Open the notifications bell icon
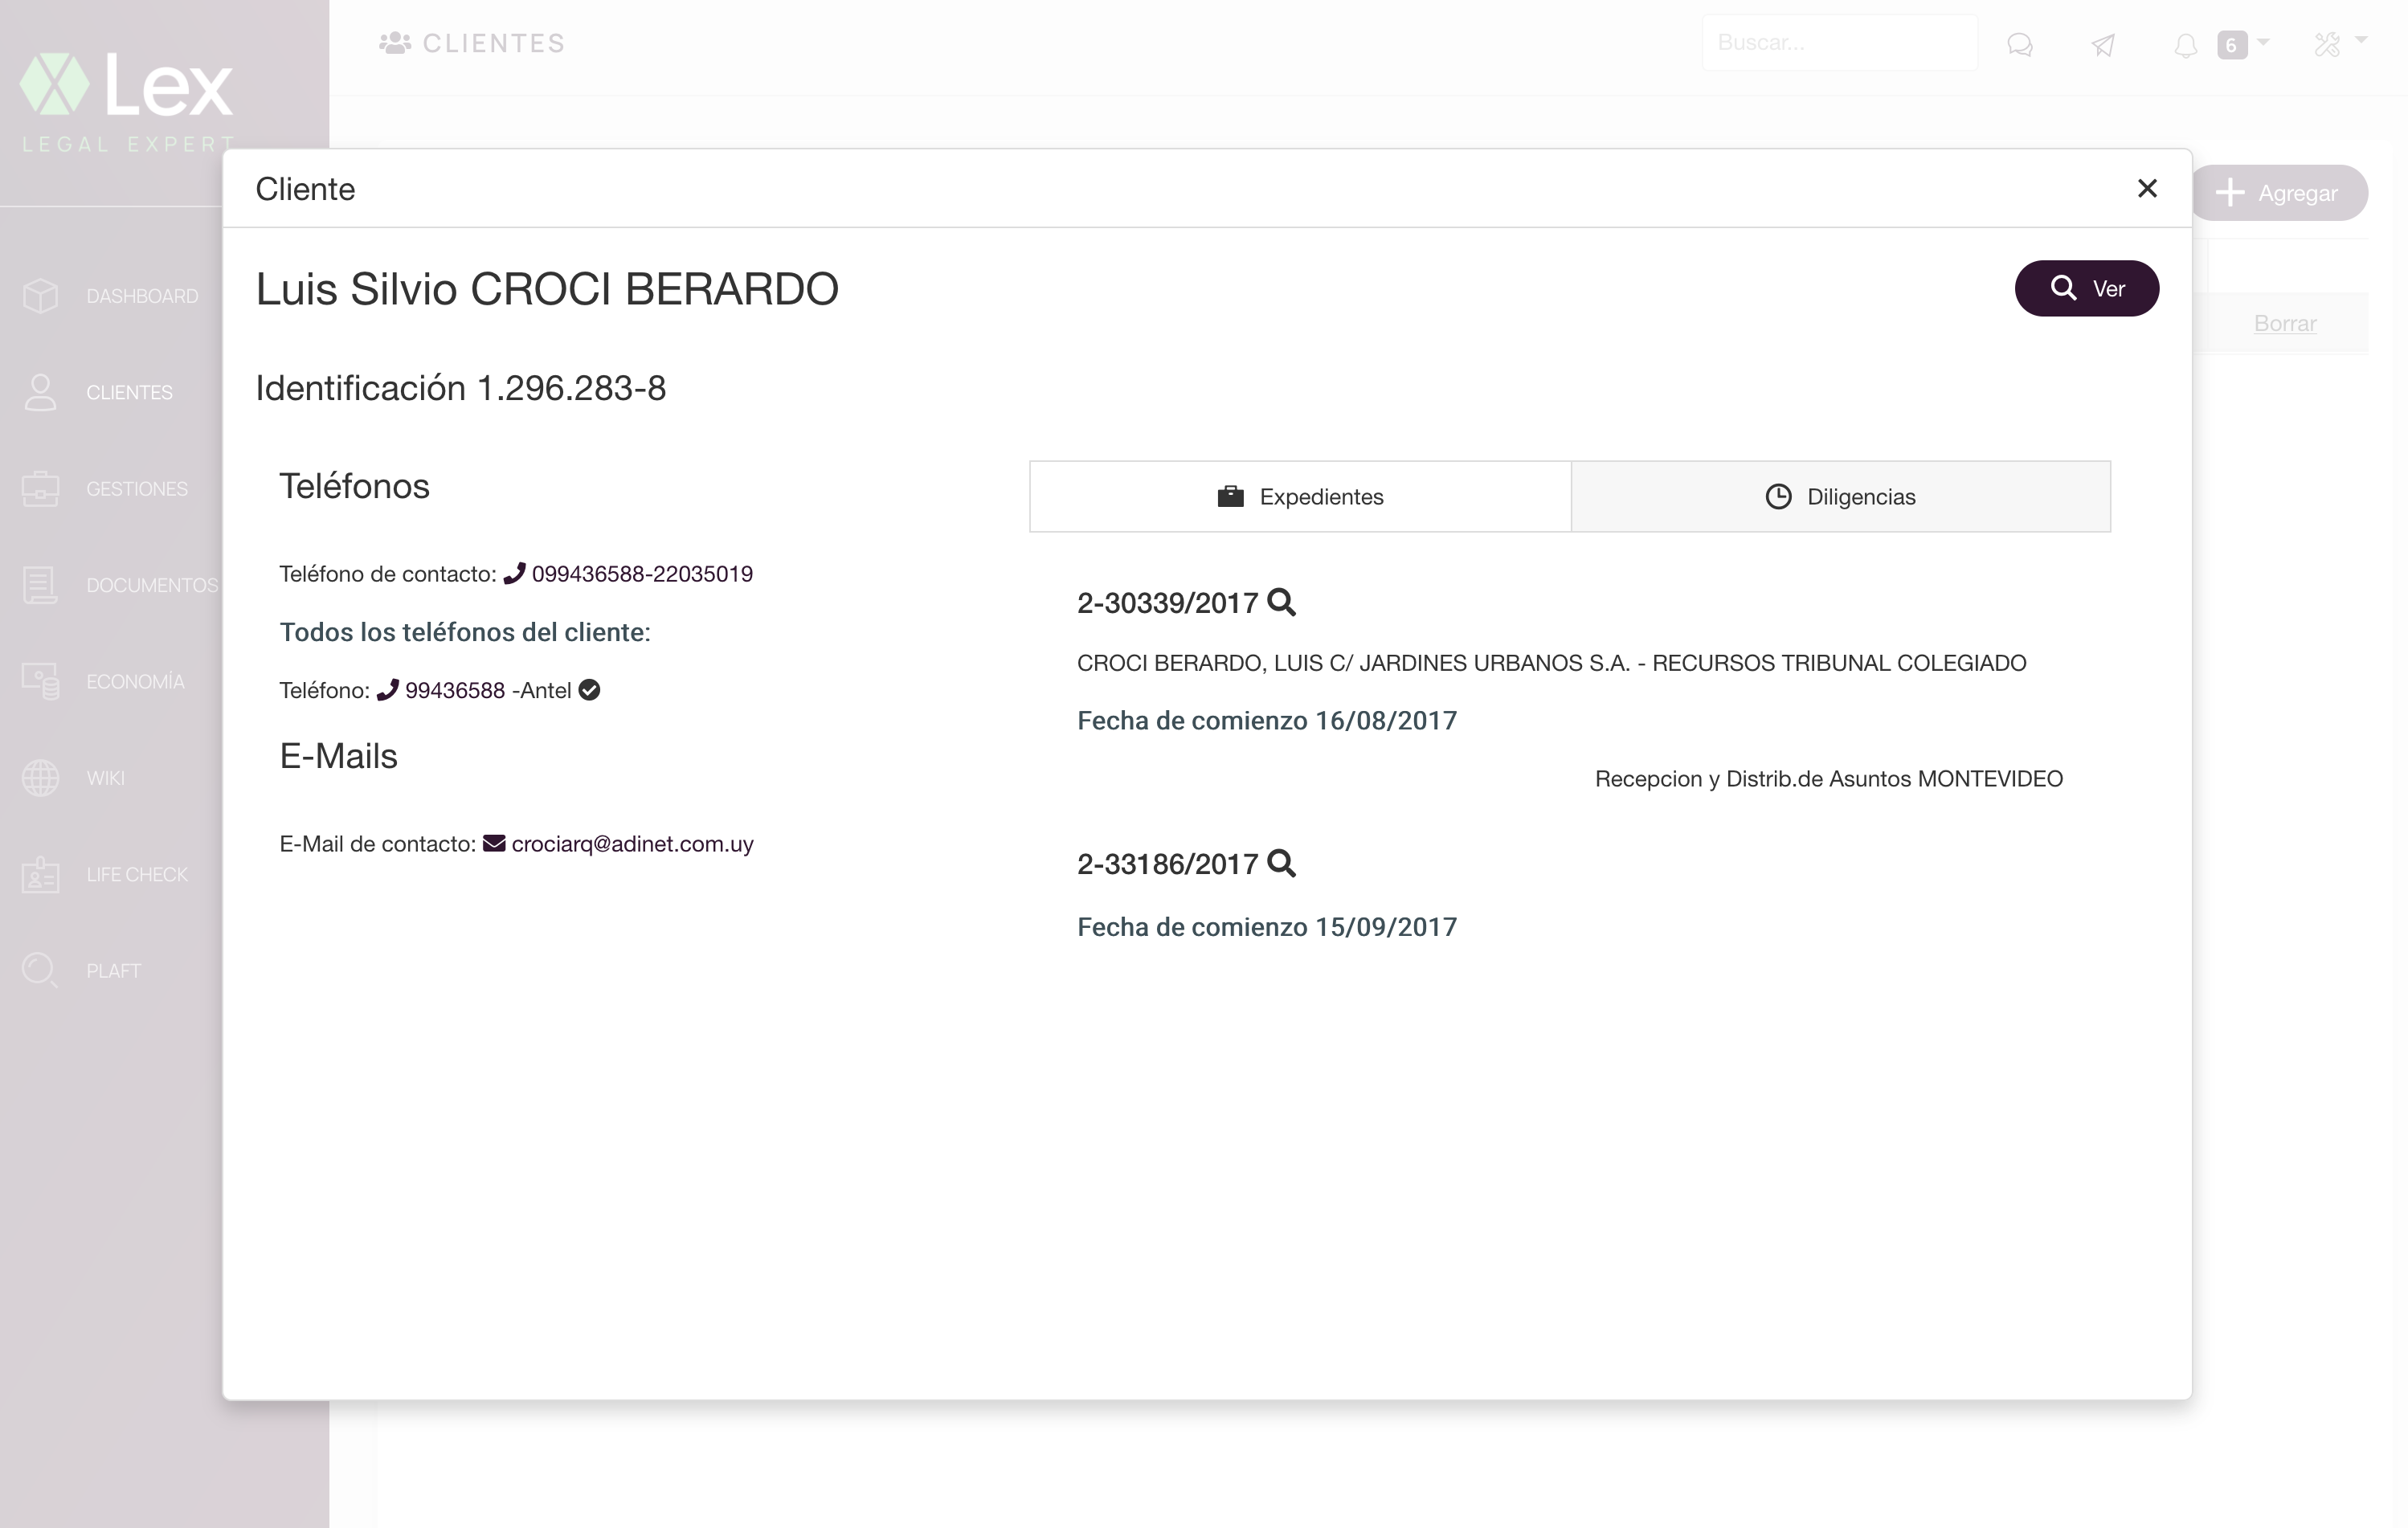This screenshot has height=1528, width=2408. pyautogui.click(x=2186, y=45)
